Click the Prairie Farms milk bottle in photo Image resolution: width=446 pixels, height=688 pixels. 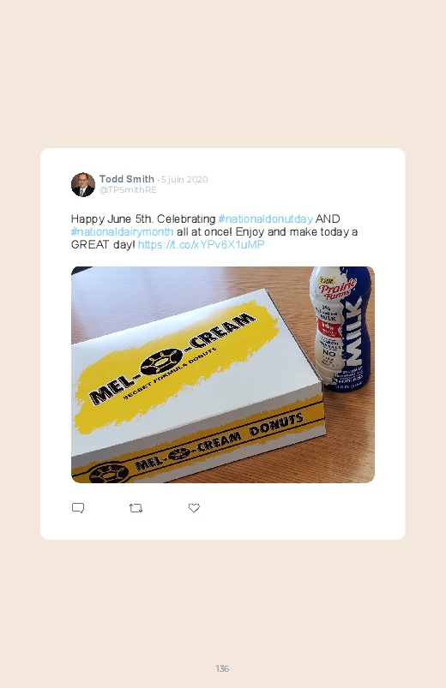[x=341, y=328]
